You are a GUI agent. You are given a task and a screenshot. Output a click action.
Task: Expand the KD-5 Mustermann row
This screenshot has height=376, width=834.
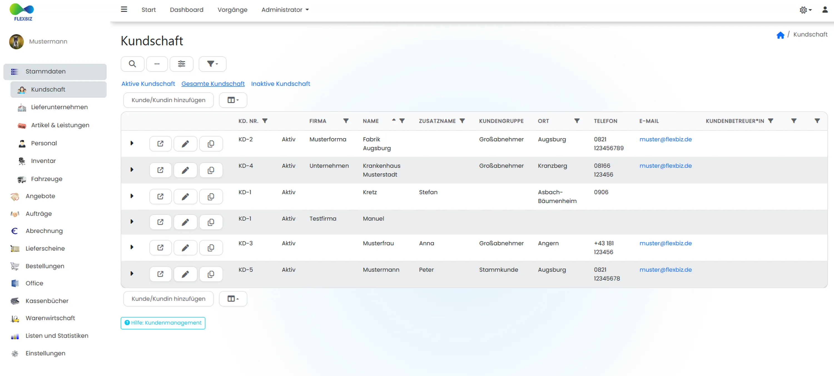pyautogui.click(x=132, y=274)
